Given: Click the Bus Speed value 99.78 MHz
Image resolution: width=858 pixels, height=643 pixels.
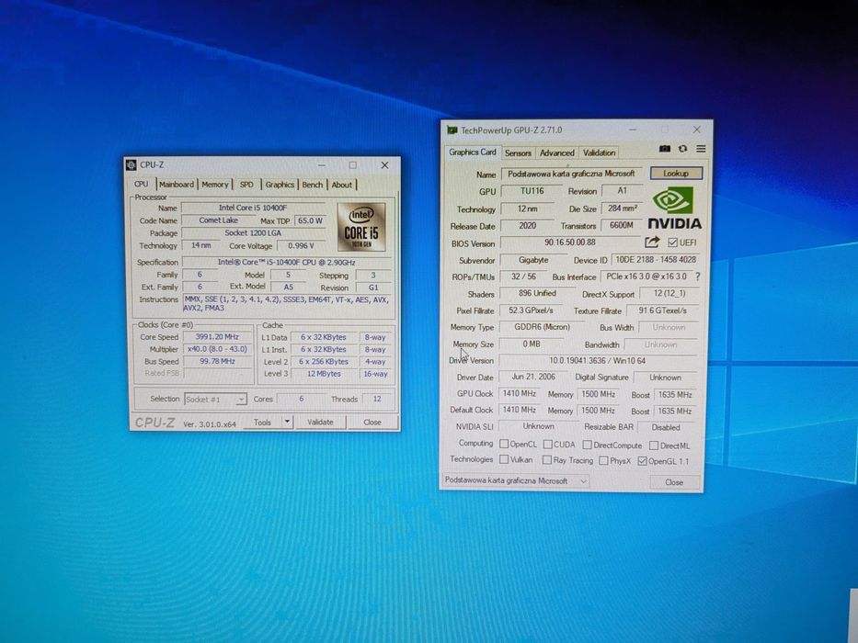Looking at the screenshot, I should (x=217, y=361).
